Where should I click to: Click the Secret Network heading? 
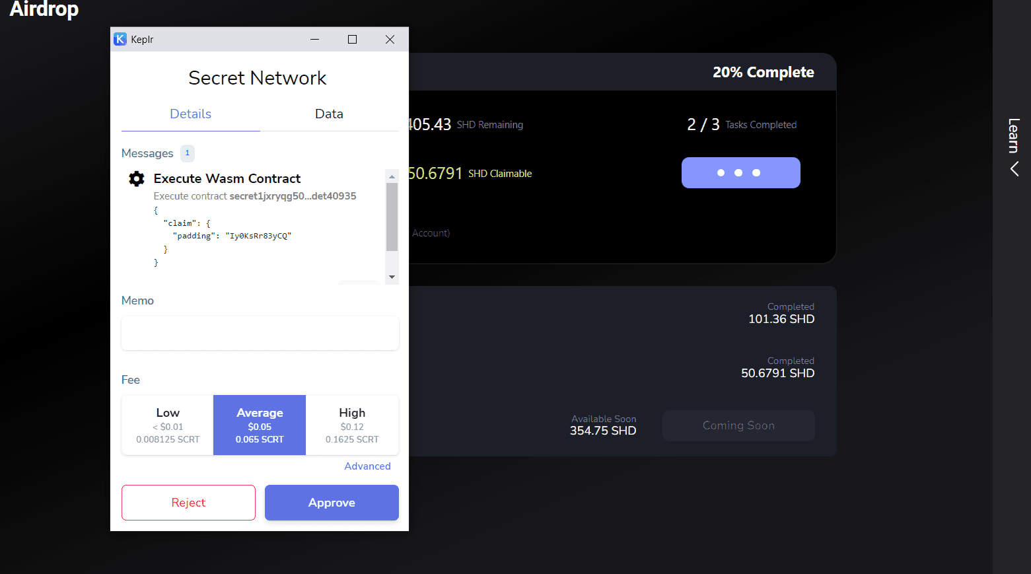point(258,78)
